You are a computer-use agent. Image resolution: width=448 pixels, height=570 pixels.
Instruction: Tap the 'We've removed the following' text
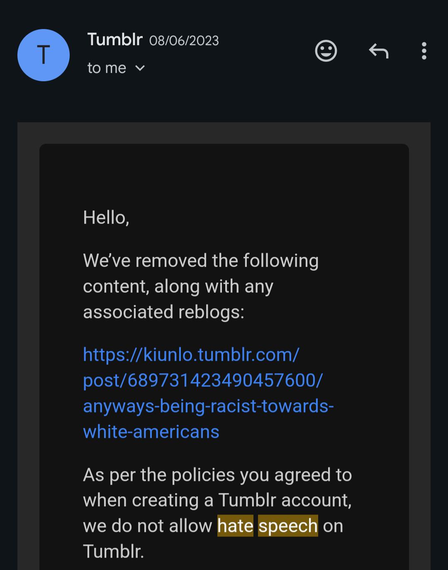pyautogui.click(x=201, y=261)
